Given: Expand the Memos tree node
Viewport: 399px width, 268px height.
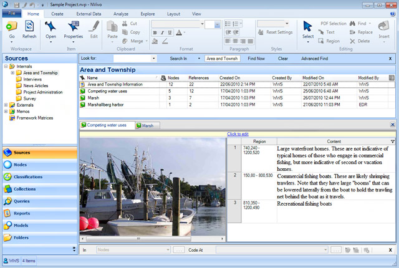Looking at the screenshot, I should coord(6,112).
